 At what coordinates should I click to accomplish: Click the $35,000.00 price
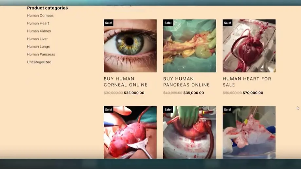pos(193,93)
